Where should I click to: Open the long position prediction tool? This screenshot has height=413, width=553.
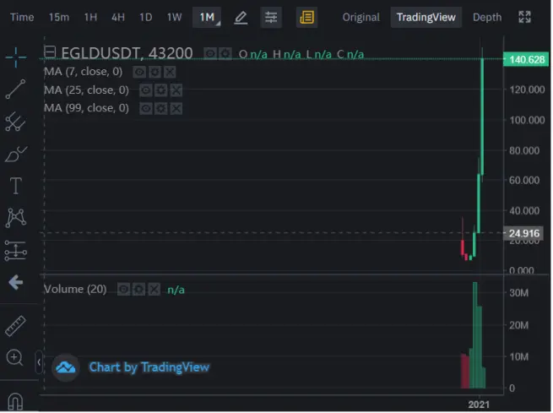point(15,250)
